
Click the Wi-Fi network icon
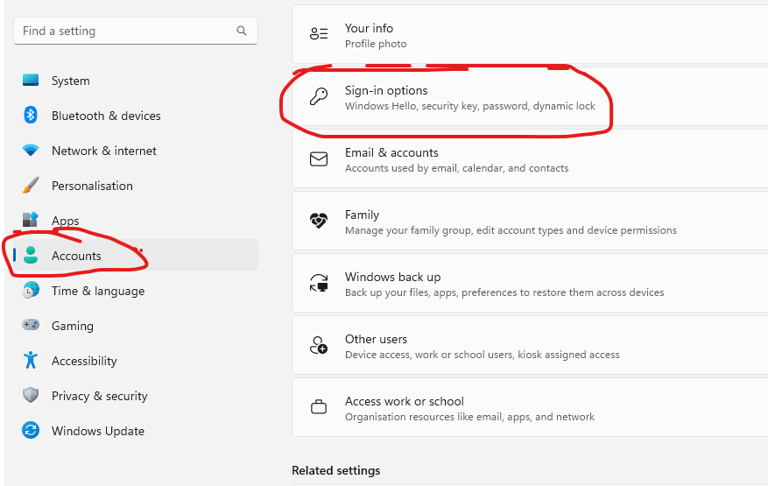coord(31,151)
